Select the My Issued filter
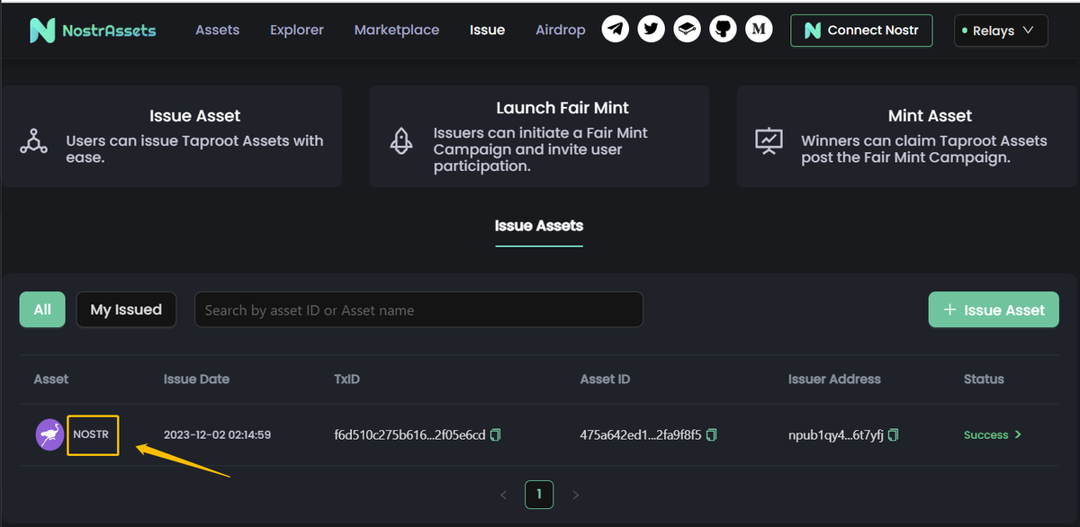Image resolution: width=1080 pixels, height=527 pixels. coord(126,309)
